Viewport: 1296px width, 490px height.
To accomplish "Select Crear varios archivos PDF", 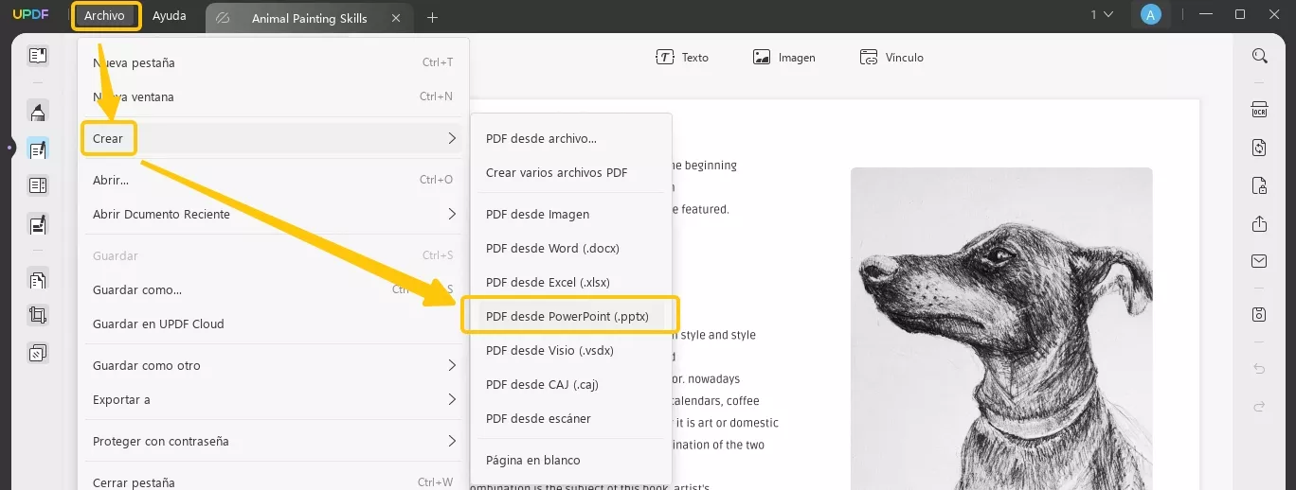I will pos(571,172).
